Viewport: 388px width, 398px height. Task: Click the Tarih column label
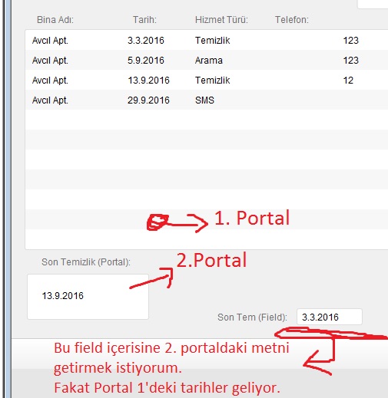point(144,20)
